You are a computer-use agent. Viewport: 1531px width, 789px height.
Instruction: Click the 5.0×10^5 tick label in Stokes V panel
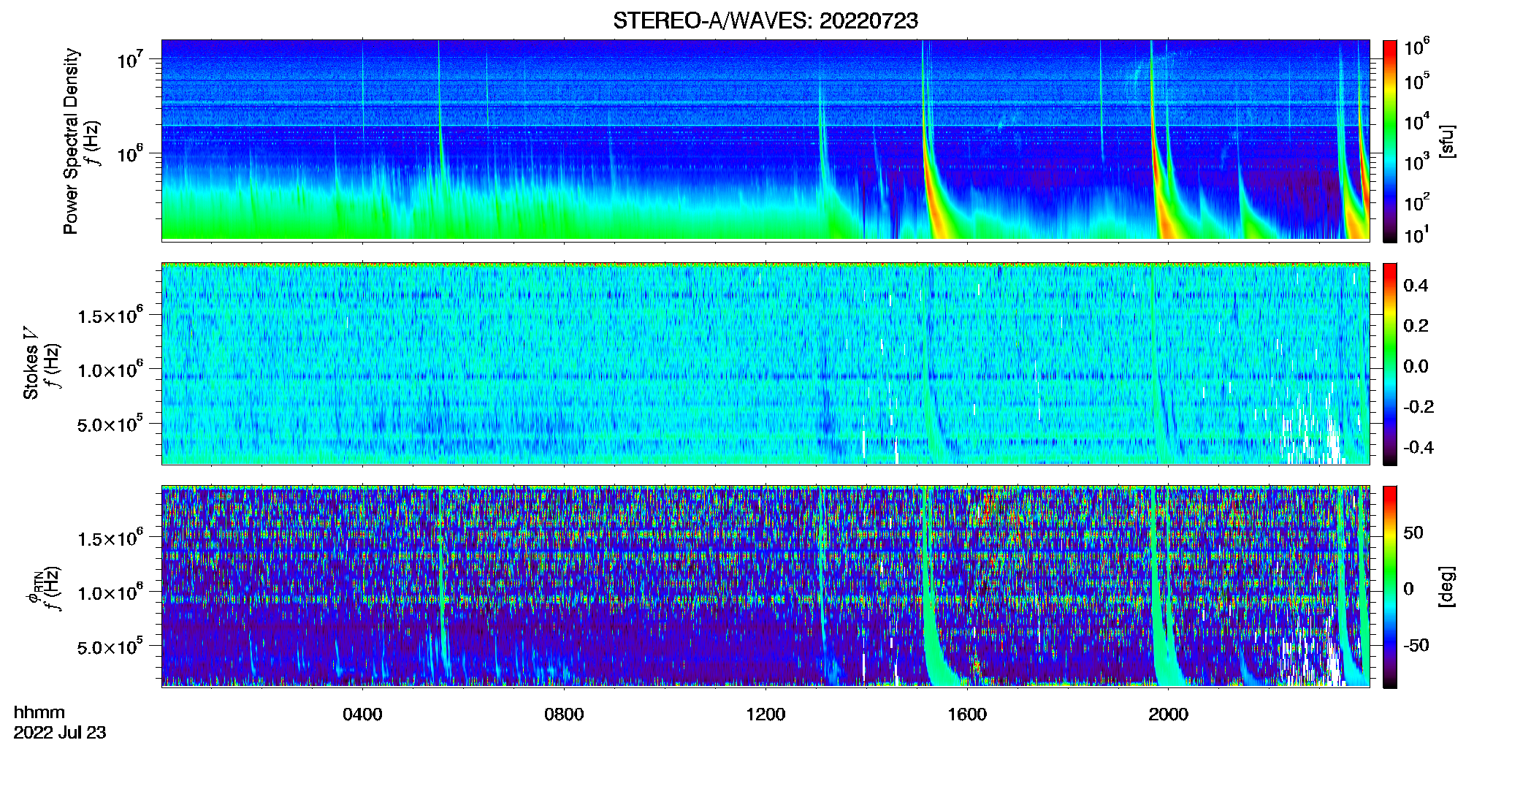point(110,424)
